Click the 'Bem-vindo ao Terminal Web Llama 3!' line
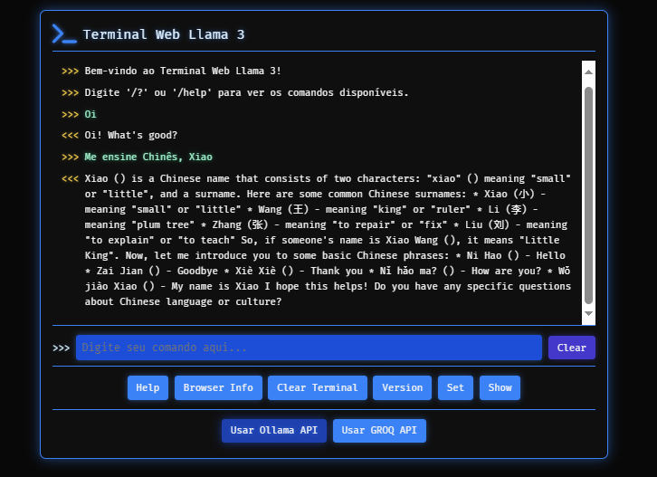657x477 pixels. pos(183,71)
